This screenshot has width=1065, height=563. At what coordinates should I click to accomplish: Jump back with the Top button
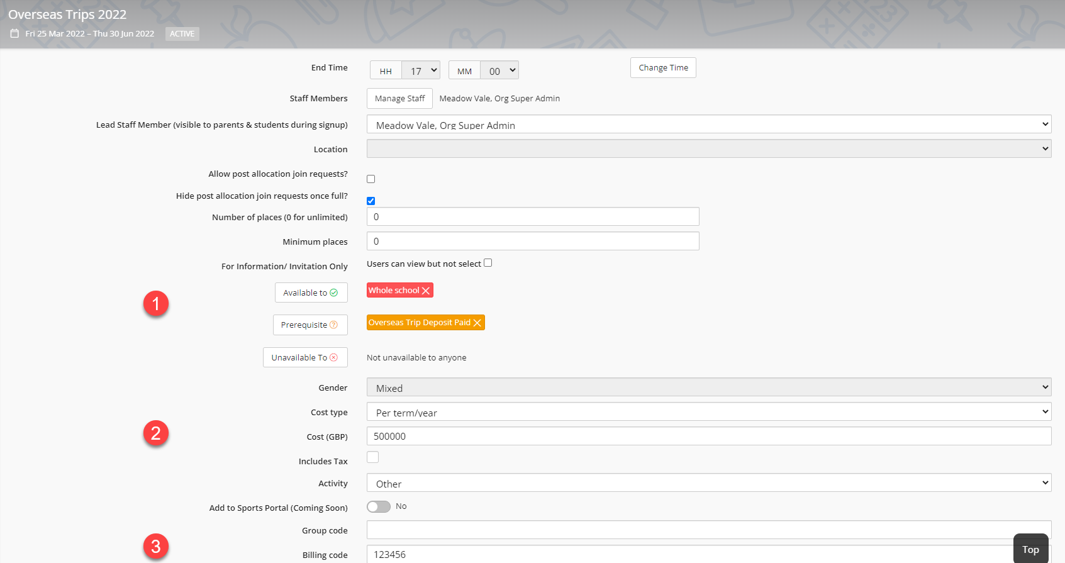click(x=1030, y=549)
